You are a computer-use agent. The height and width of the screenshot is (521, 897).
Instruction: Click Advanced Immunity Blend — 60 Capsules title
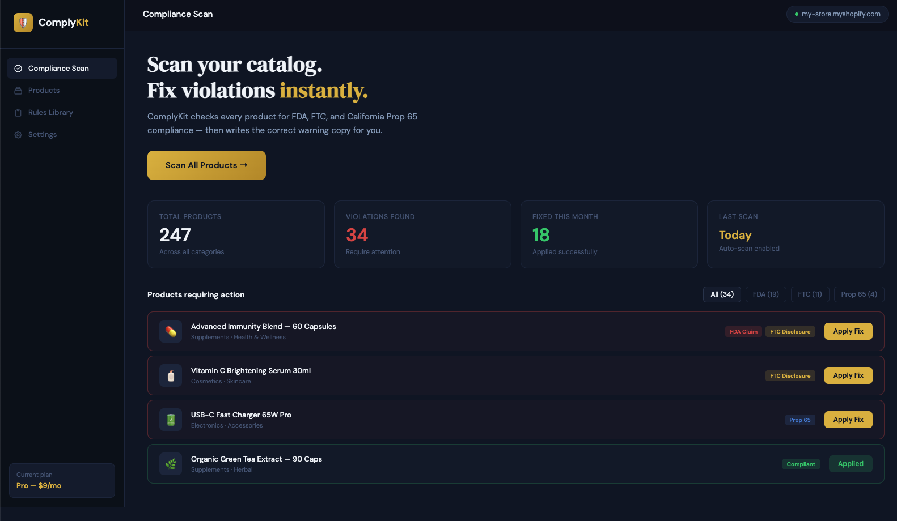264,327
